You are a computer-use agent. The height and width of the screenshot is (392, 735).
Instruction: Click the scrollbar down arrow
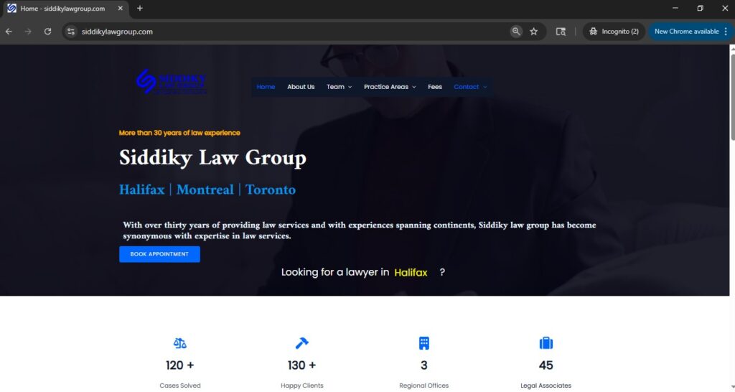(x=732, y=388)
